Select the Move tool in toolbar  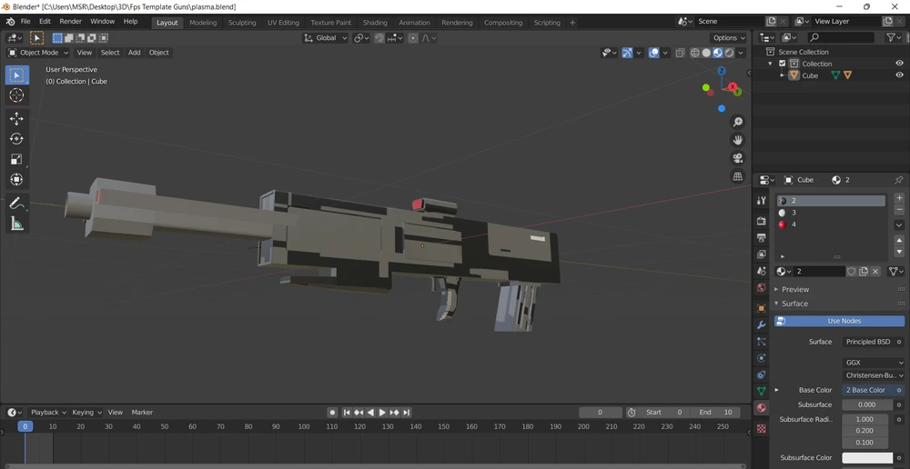coord(16,118)
